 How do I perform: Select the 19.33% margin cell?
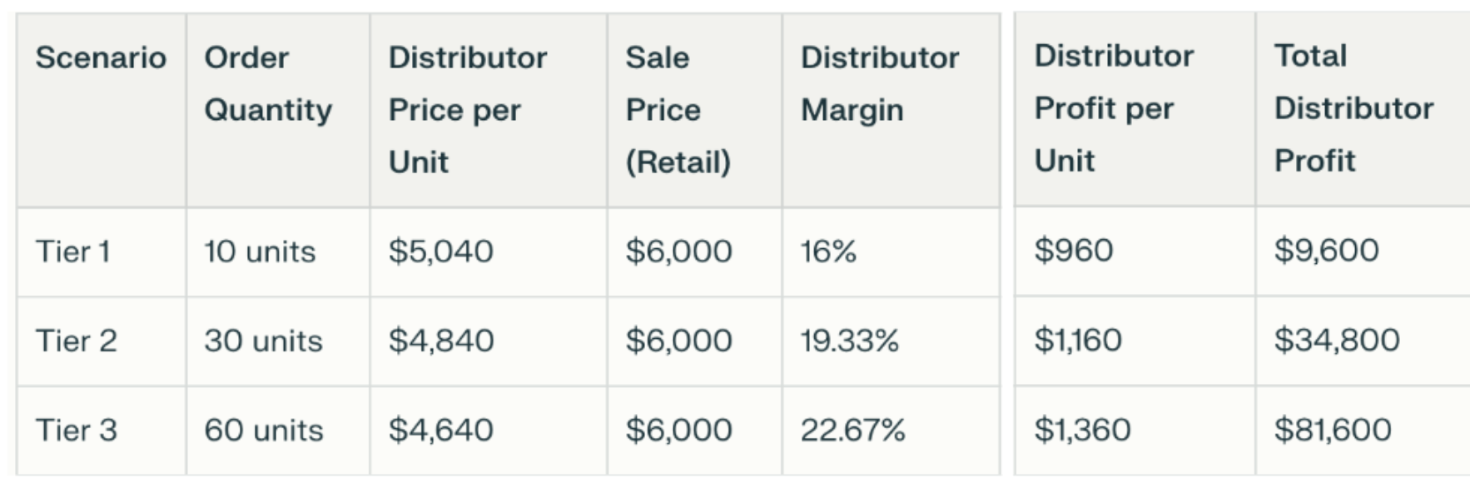point(850,341)
